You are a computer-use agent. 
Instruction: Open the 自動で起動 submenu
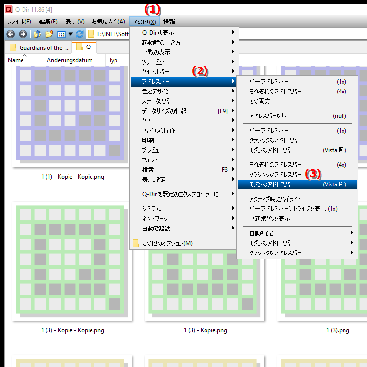183,229
